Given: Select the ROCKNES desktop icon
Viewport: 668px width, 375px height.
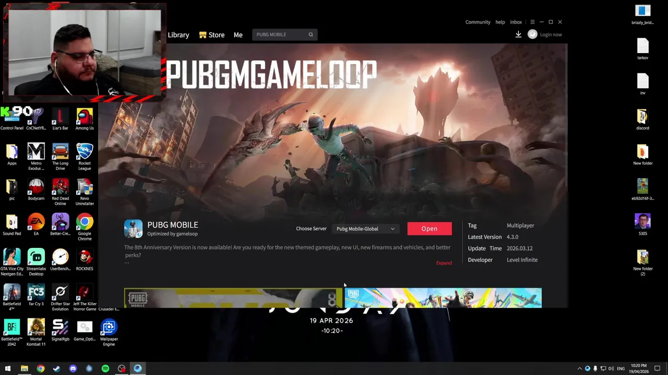Looking at the screenshot, I should click(85, 260).
